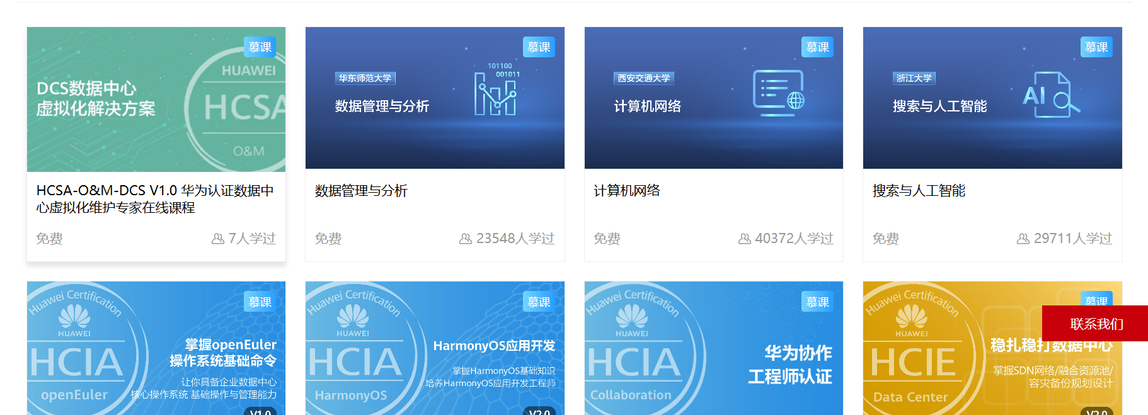Click the 西安交通大学 label
The width and height of the screenshot is (1148, 415).
point(644,78)
